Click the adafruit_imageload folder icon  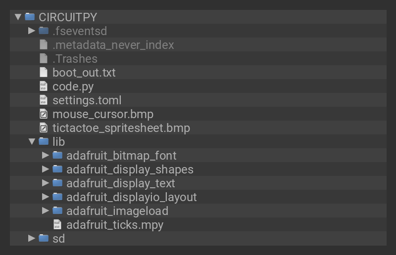point(57,211)
